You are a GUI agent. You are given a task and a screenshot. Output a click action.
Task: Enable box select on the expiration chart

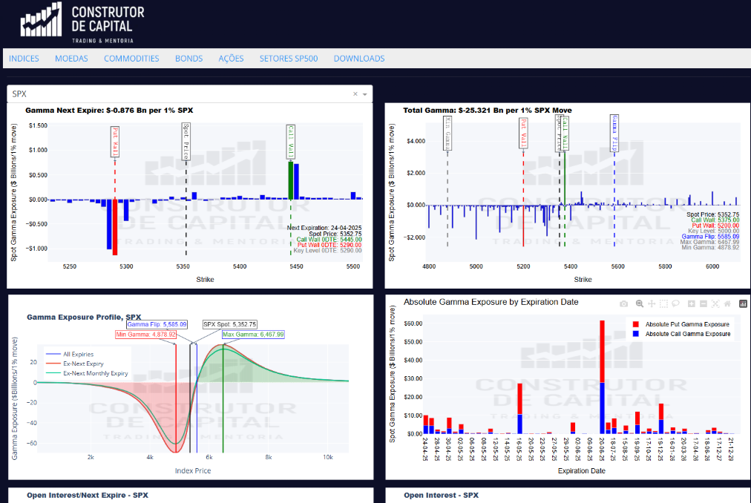pyautogui.click(x=663, y=303)
